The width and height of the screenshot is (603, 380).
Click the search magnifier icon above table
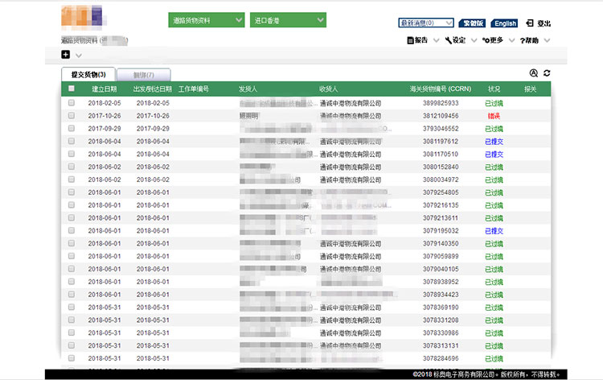click(533, 73)
